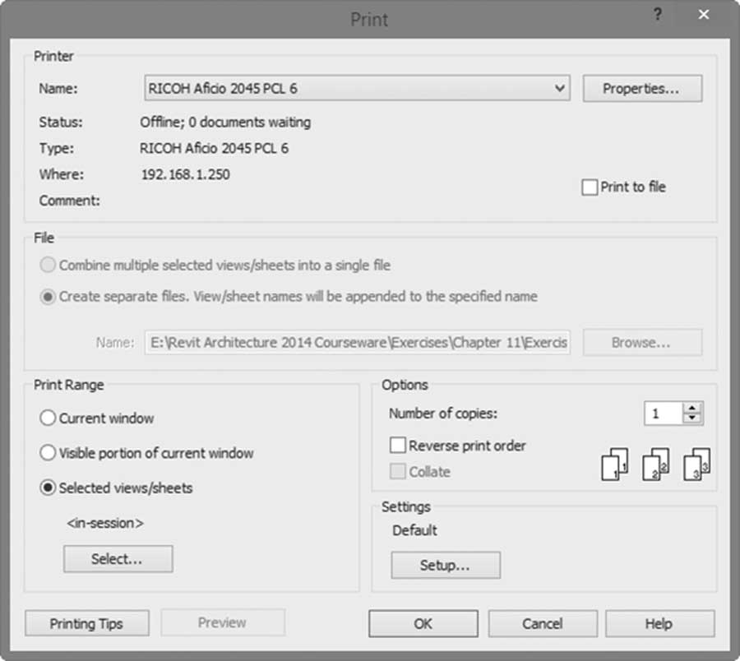The height and width of the screenshot is (661, 740).
Task: Open printer Properties
Action: pyautogui.click(x=642, y=88)
